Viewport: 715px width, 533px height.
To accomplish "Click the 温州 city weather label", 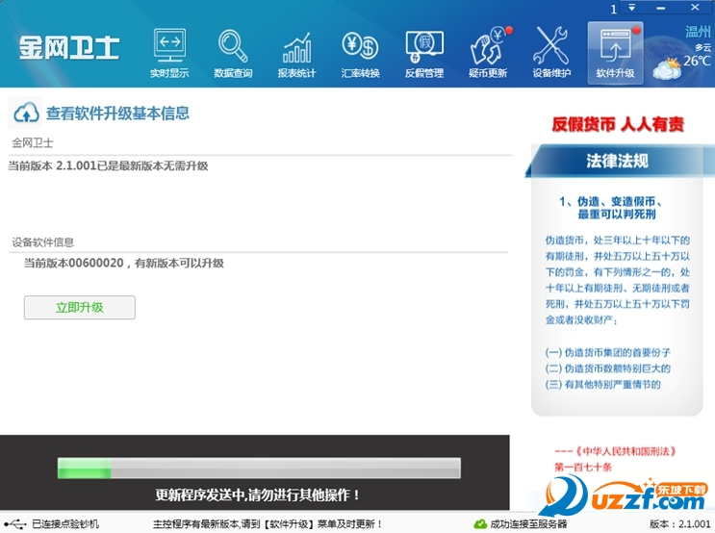I will 698,32.
